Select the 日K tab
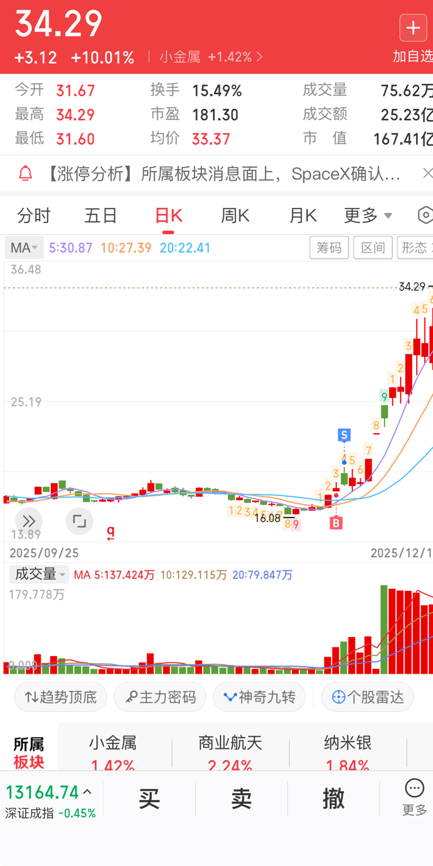 (169, 215)
